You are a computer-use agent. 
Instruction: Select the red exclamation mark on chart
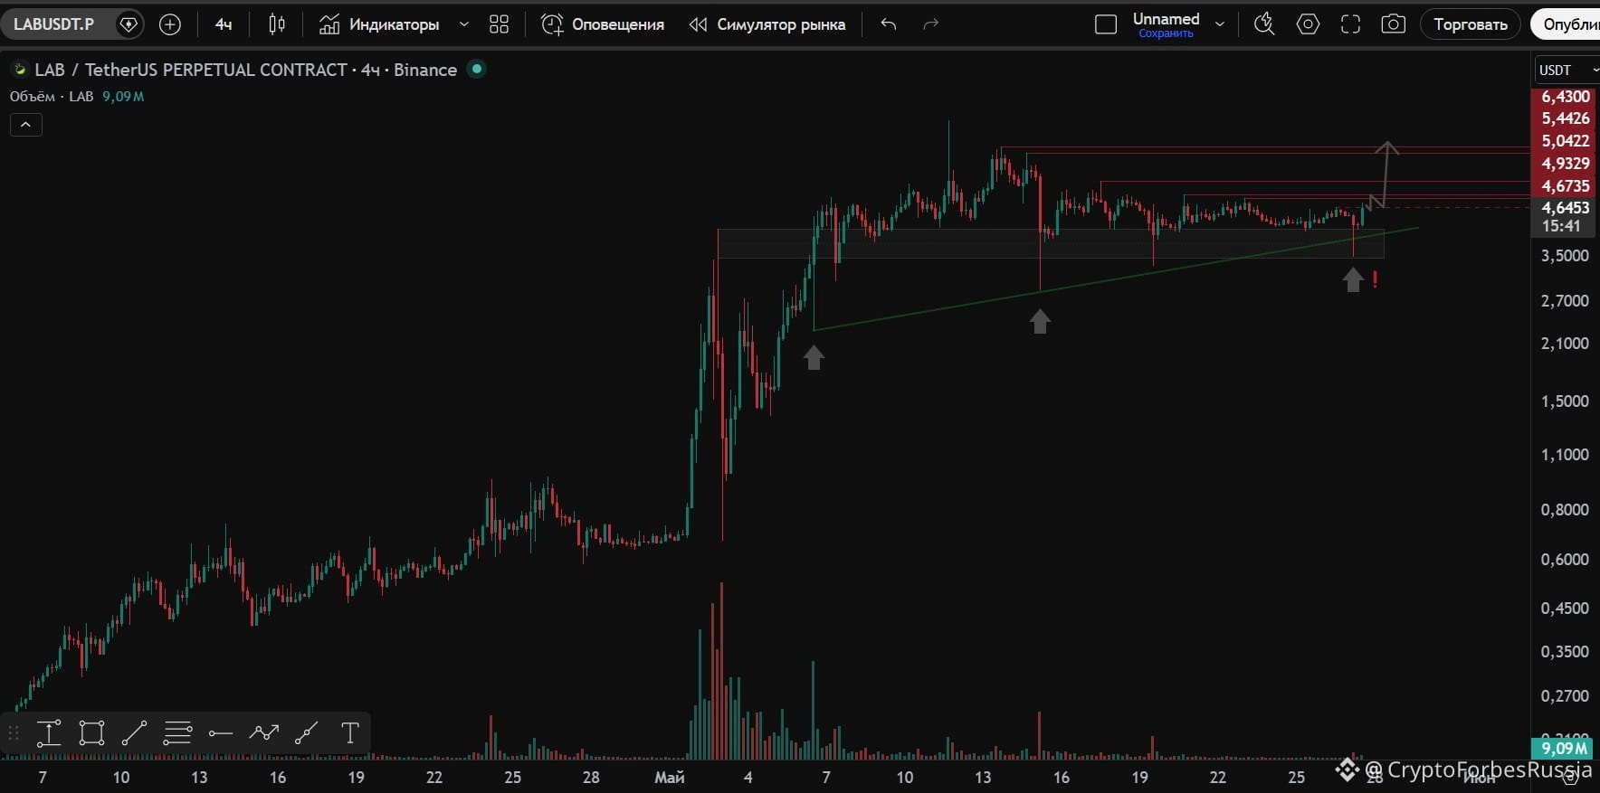coord(1376,280)
